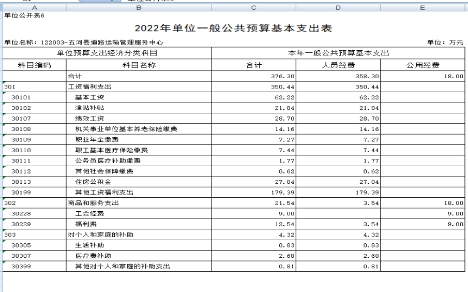The width and height of the screenshot is (468, 292).
Task: Click code cell 30107
Action: 34,119
